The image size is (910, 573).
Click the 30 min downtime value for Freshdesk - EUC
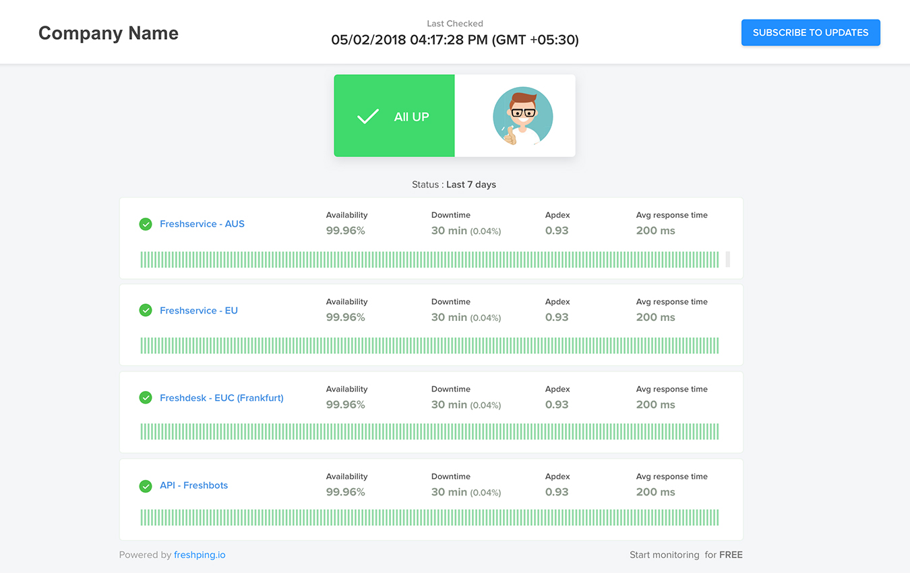tap(450, 404)
